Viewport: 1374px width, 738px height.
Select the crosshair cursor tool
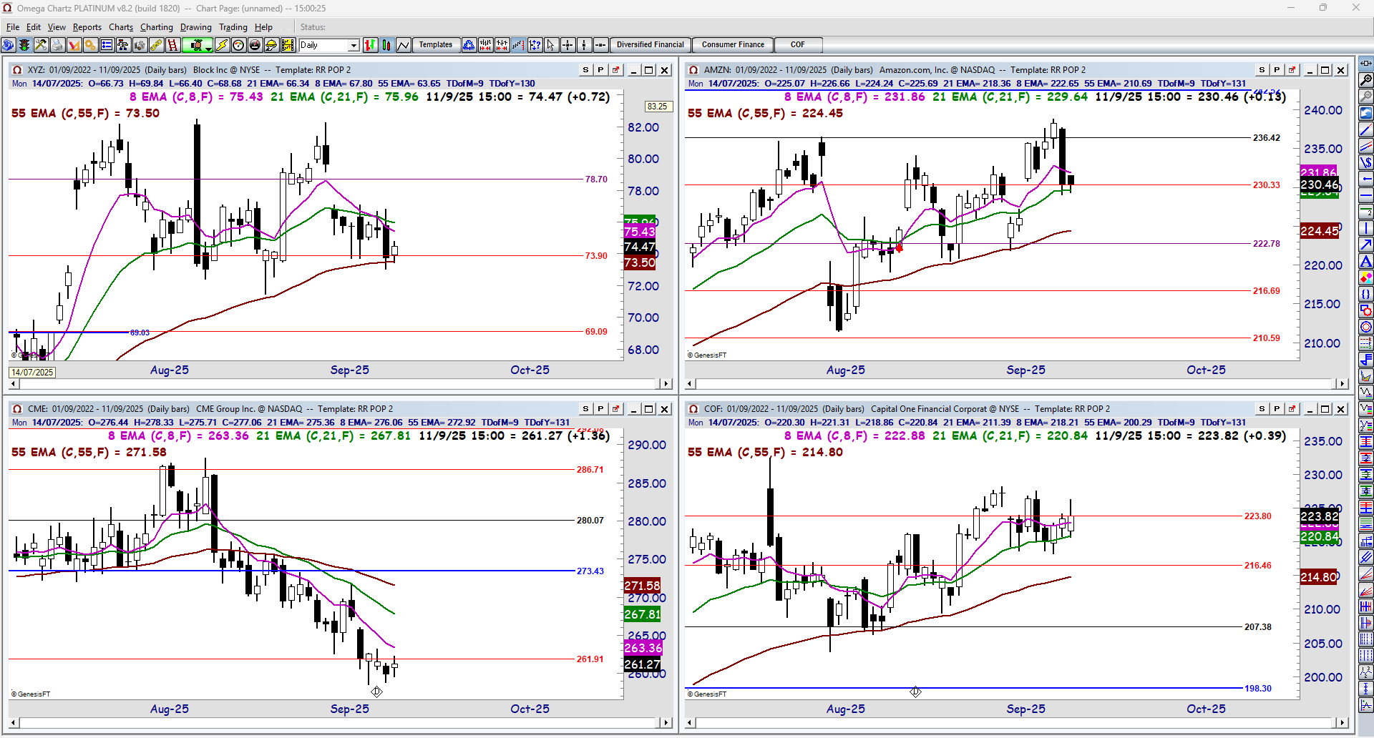(x=567, y=45)
